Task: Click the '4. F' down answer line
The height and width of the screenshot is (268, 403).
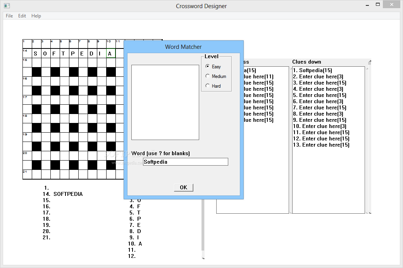Action: [x=135, y=206]
